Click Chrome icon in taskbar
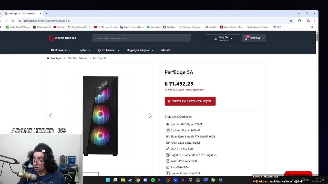This screenshot has height=184, width=328. tap(138, 180)
